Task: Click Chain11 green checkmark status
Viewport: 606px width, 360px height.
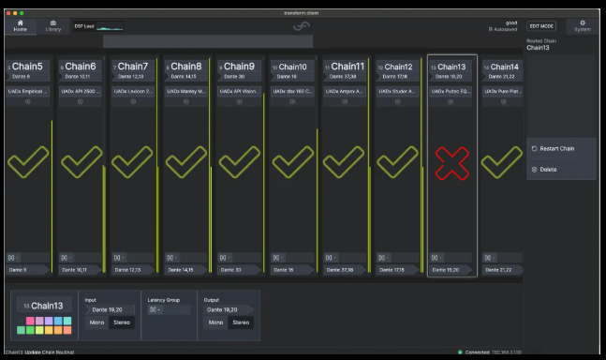Action: (x=344, y=162)
